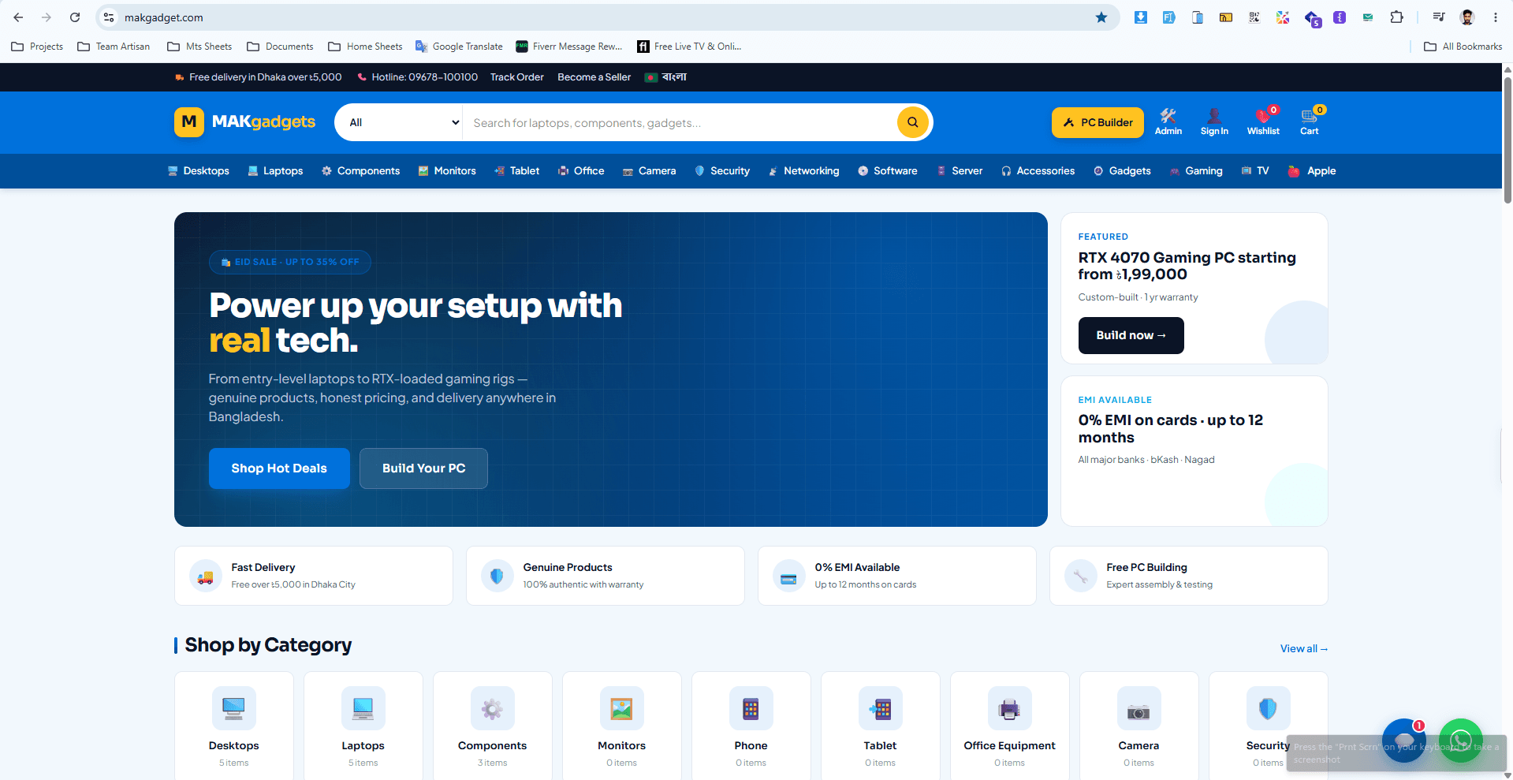This screenshot has height=780, width=1513.
Task: Click the yellow search magnifier button
Action: 912,122
